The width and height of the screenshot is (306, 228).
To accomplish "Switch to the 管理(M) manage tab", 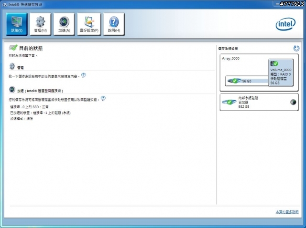I will click(40, 24).
